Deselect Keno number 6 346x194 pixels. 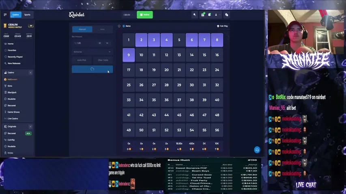point(192,40)
